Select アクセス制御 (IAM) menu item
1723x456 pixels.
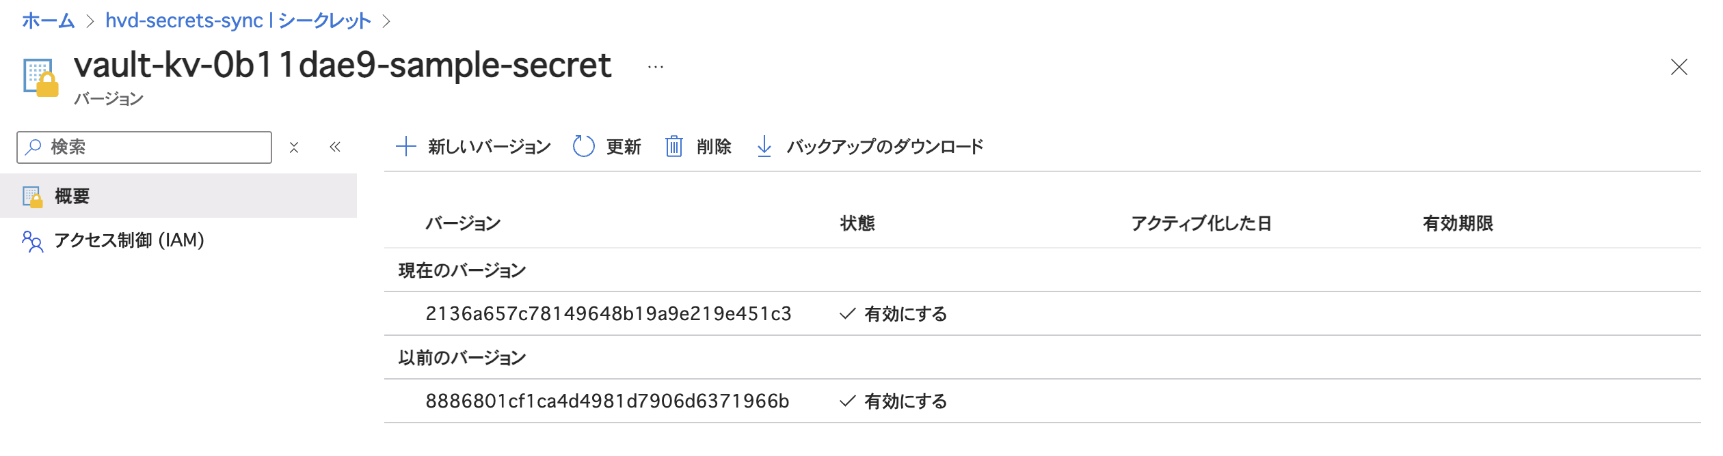pyautogui.click(x=129, y=240)
